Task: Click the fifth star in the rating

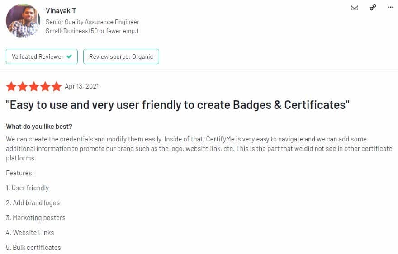Action: (x=57, y=86)
